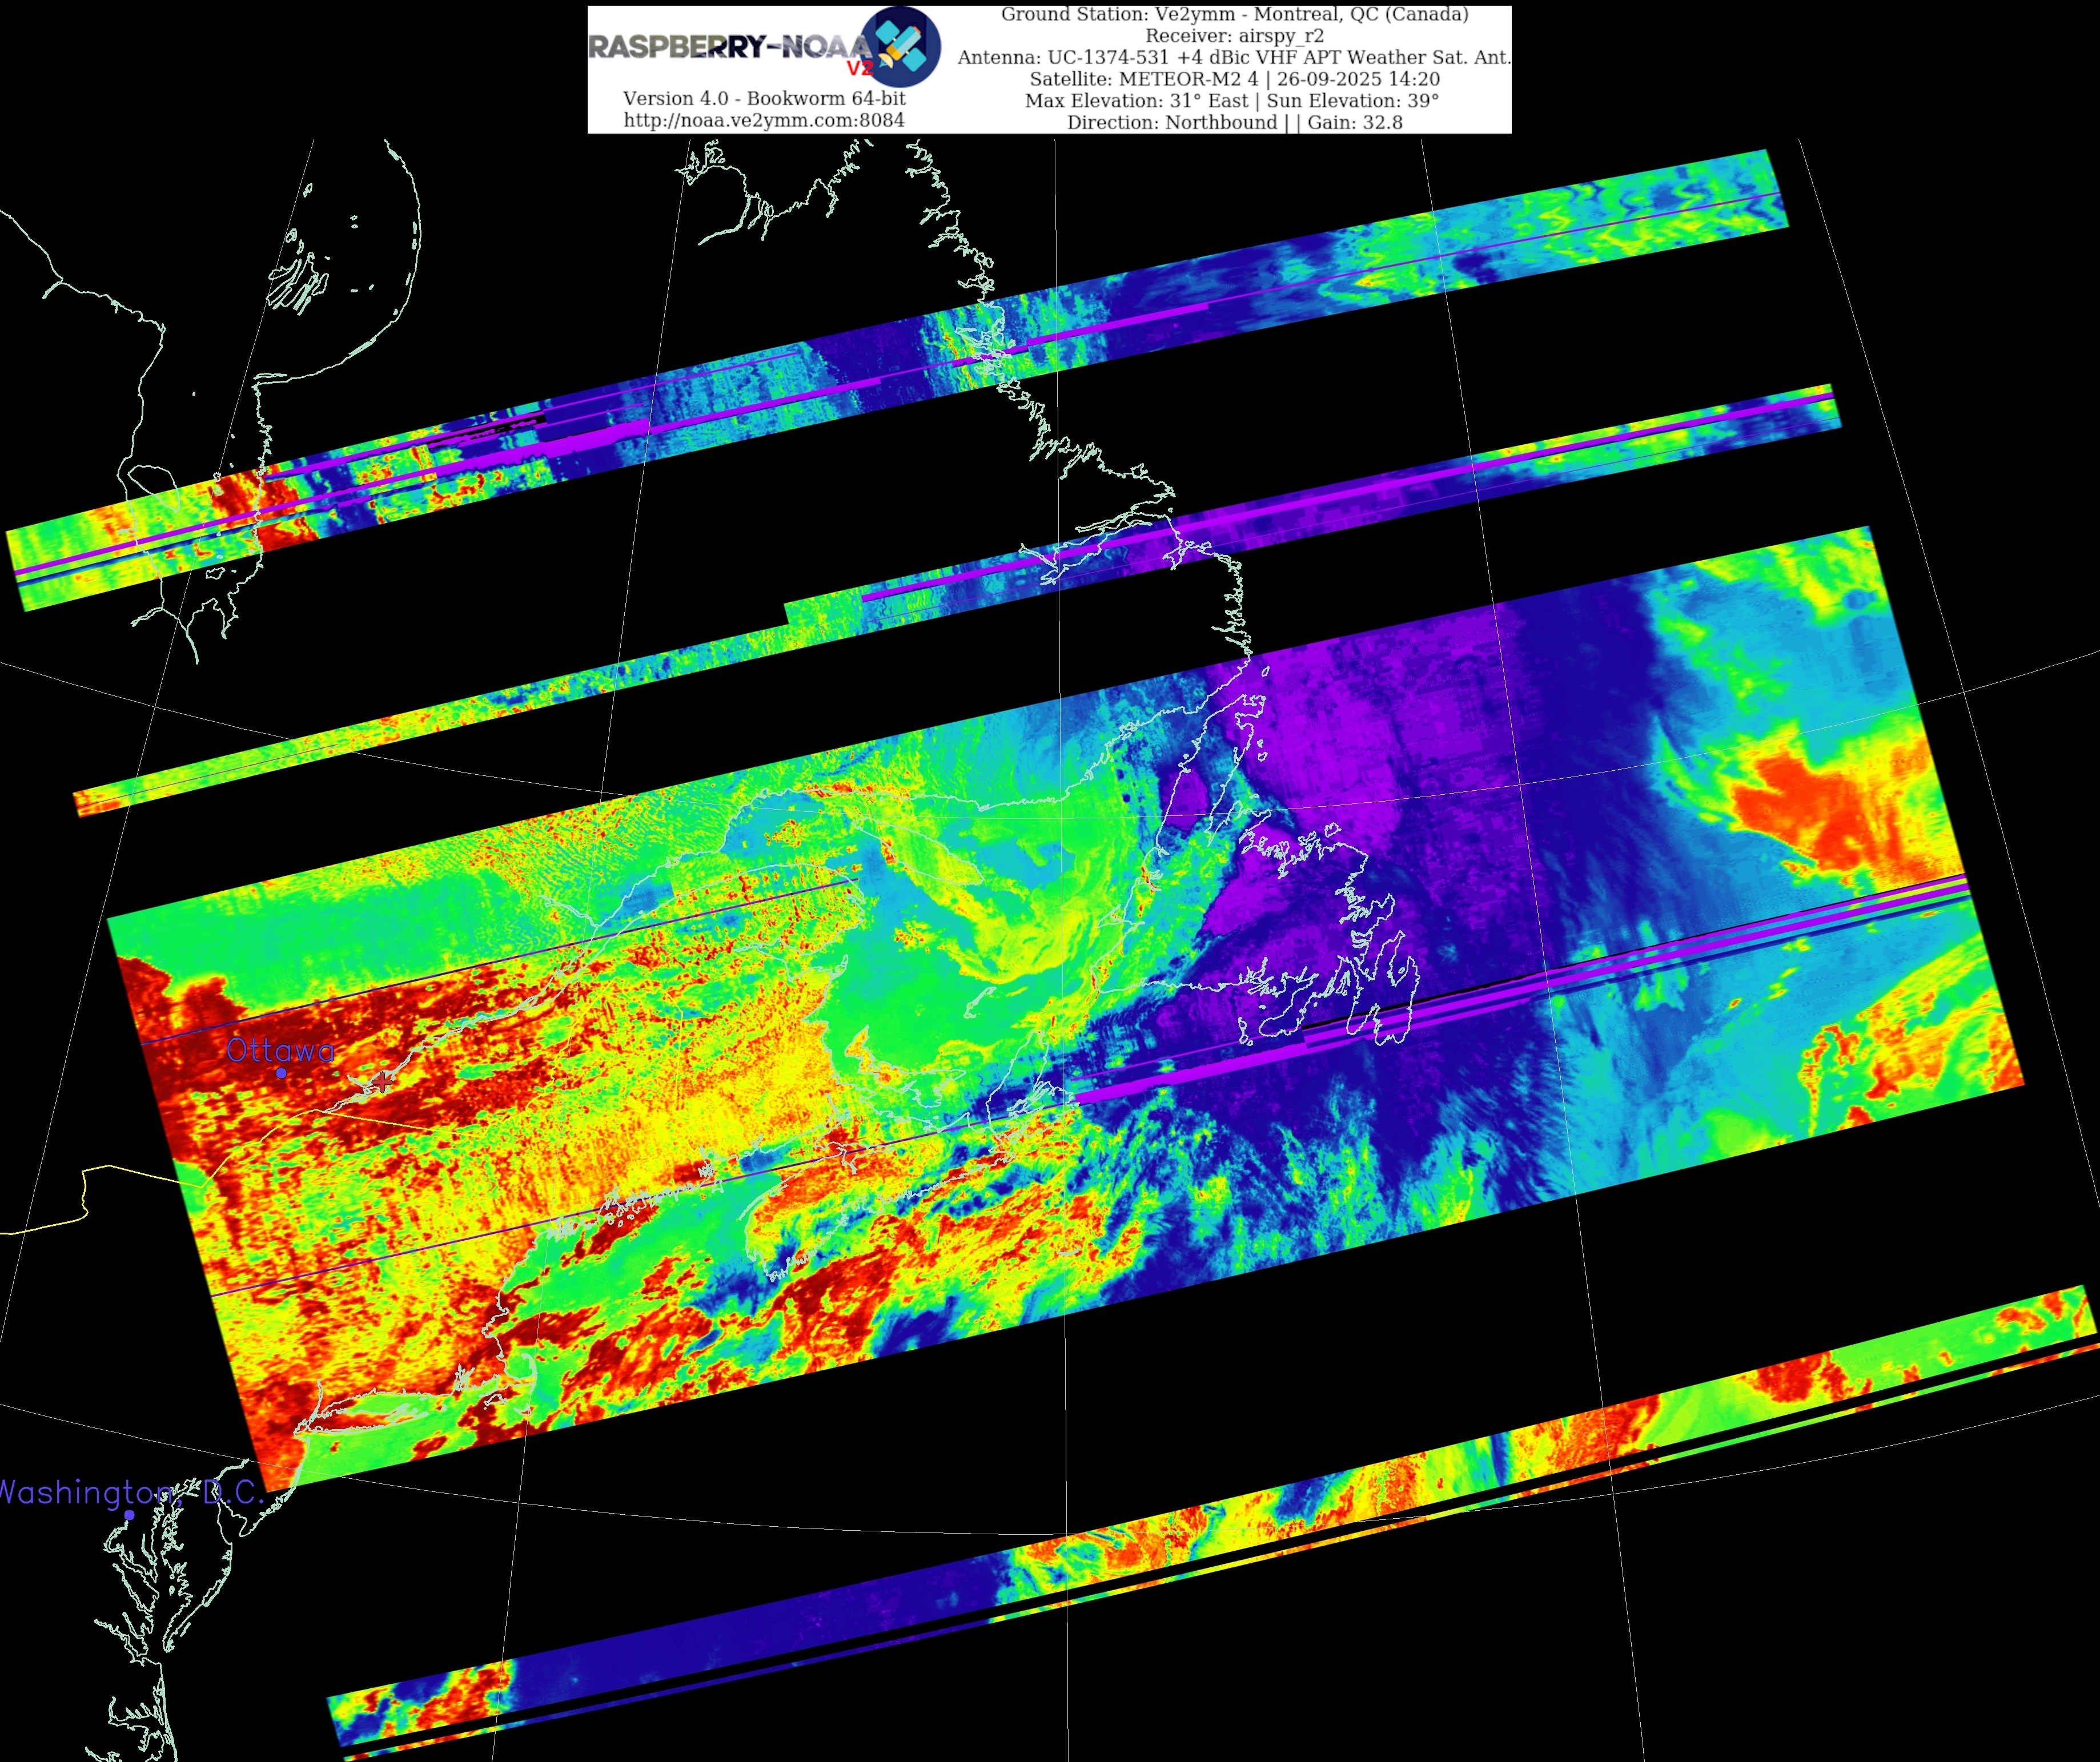Click the 'Direction: Northbound' gain line
This screenshot has height=1762, width=2100.
pos(1235,123)
